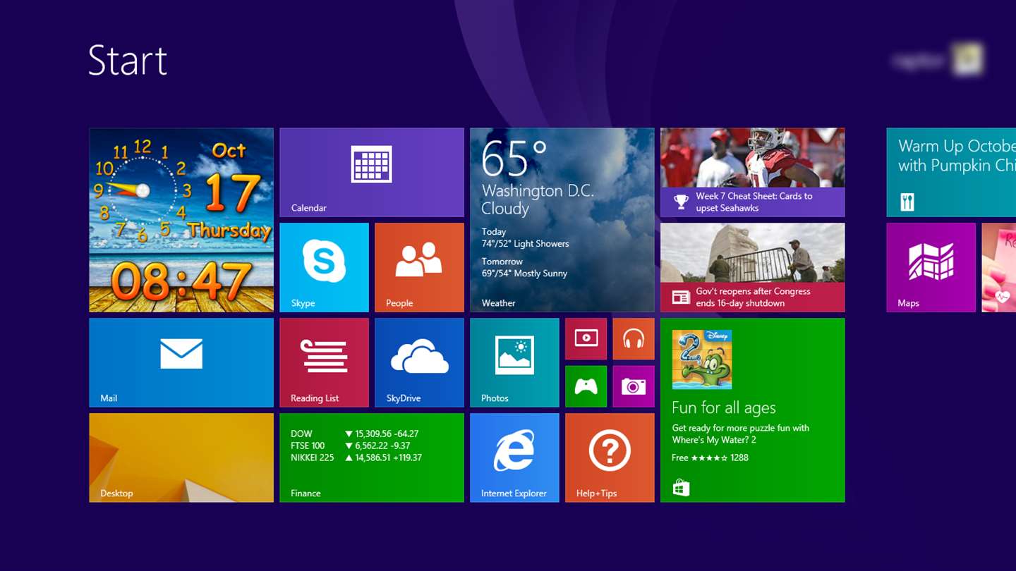
Task: Click the fork and knife Food icon
Action: tap(907, 202)
